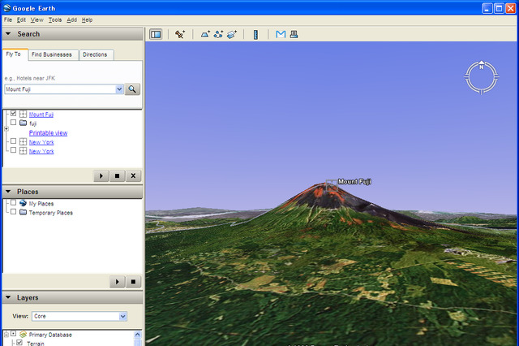Collapse the Search panel
The width and height of the screenshot is (519, 346).
8,34
